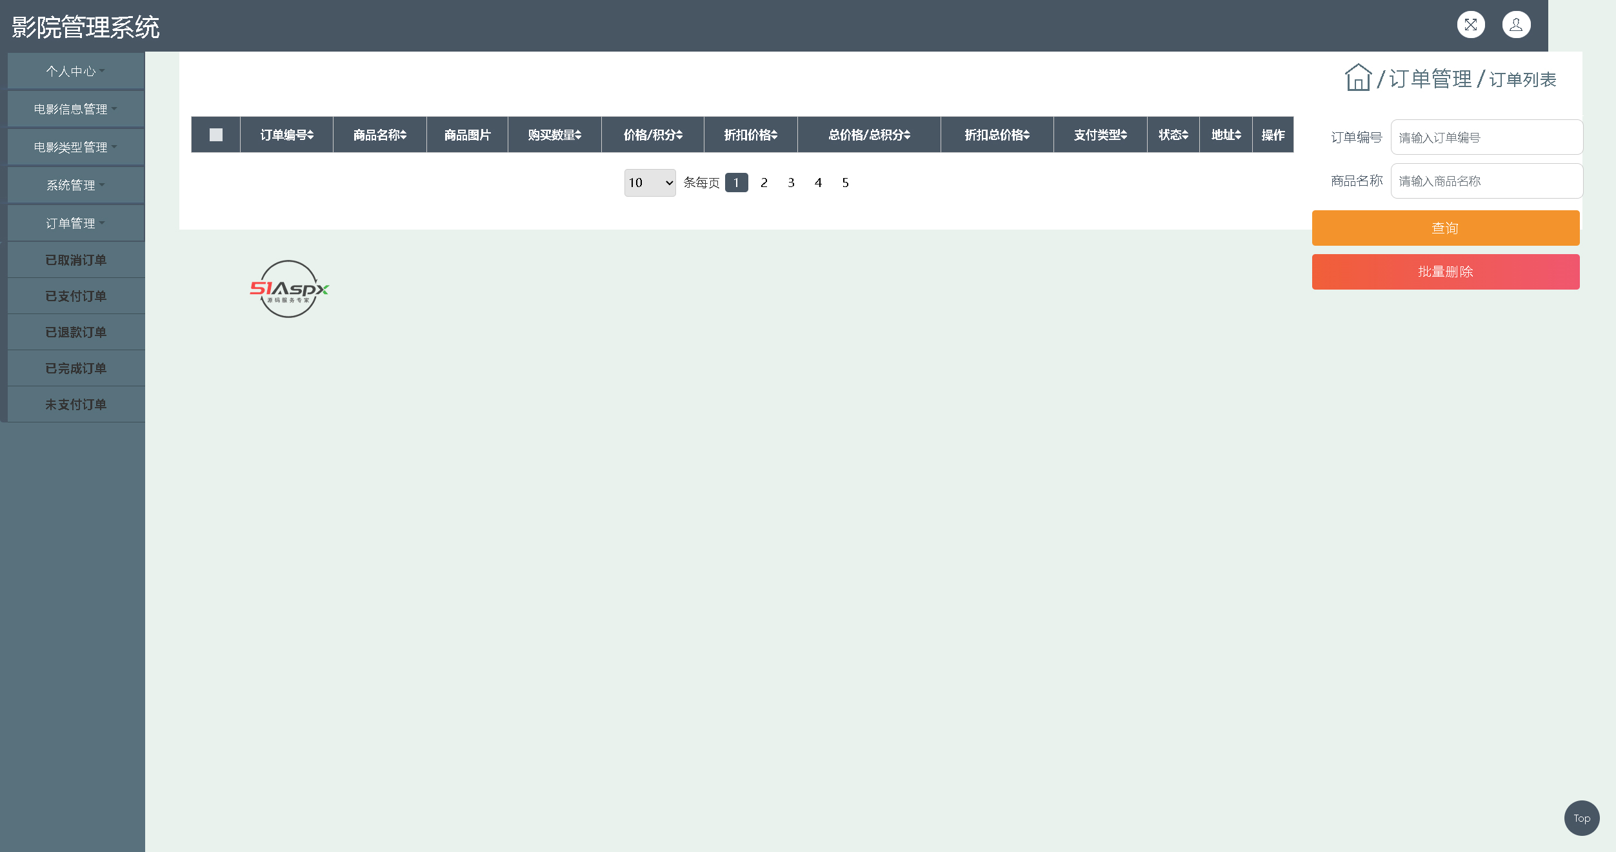This screenshot has height=852, width=1616.
Task: Click the red 批量删除 button
Action: click(x=1445, y=272)
